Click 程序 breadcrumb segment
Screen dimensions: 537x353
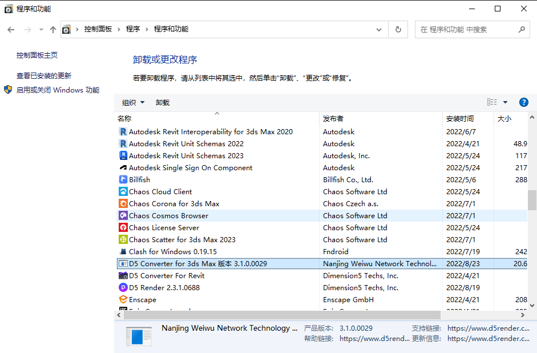tap(133, 29)
